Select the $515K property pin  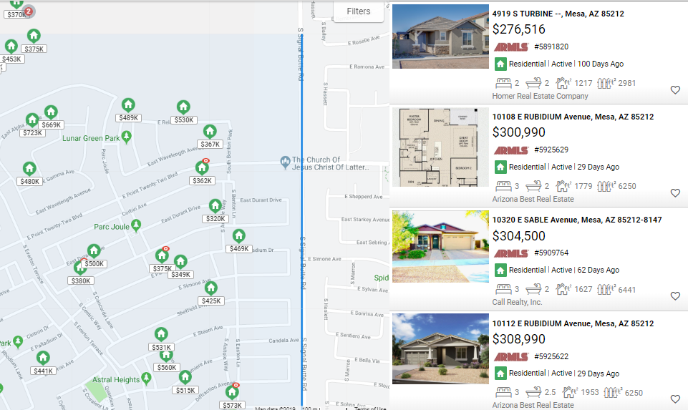point(185,378)
